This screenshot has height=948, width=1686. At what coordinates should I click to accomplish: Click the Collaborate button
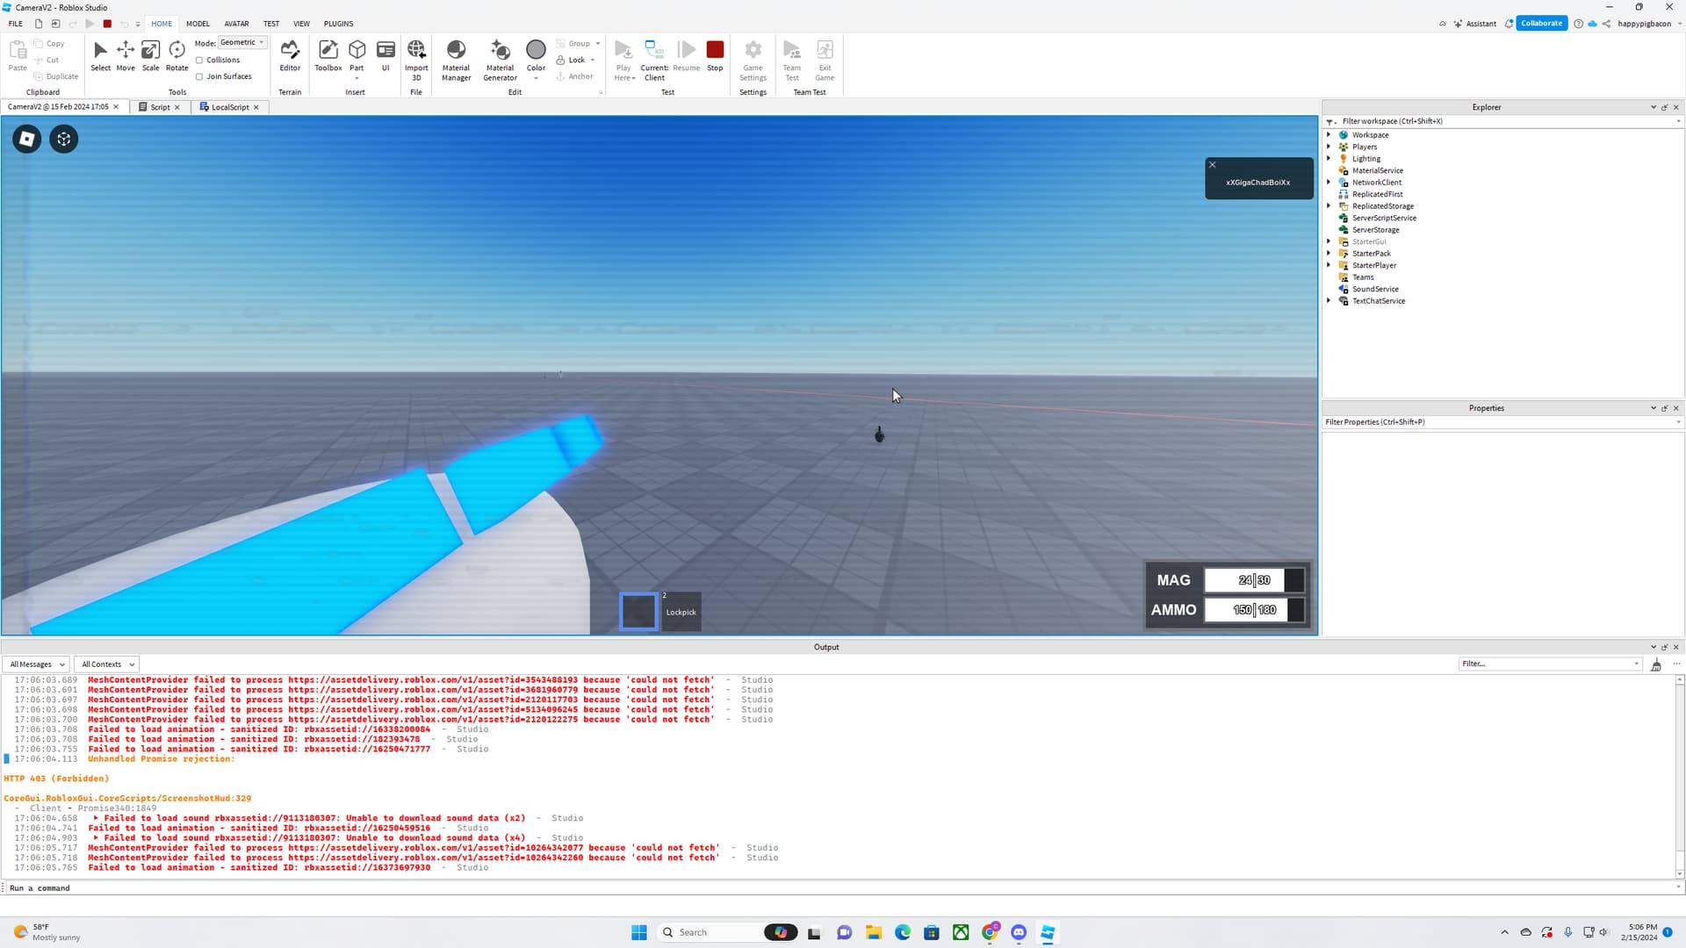1541,24
